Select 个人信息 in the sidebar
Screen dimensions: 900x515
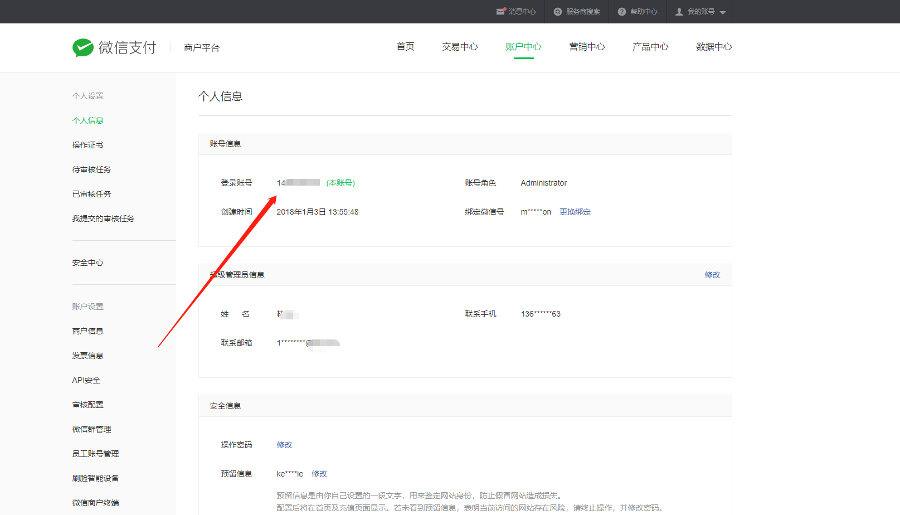pyautogui.click(x=87, y=120)
